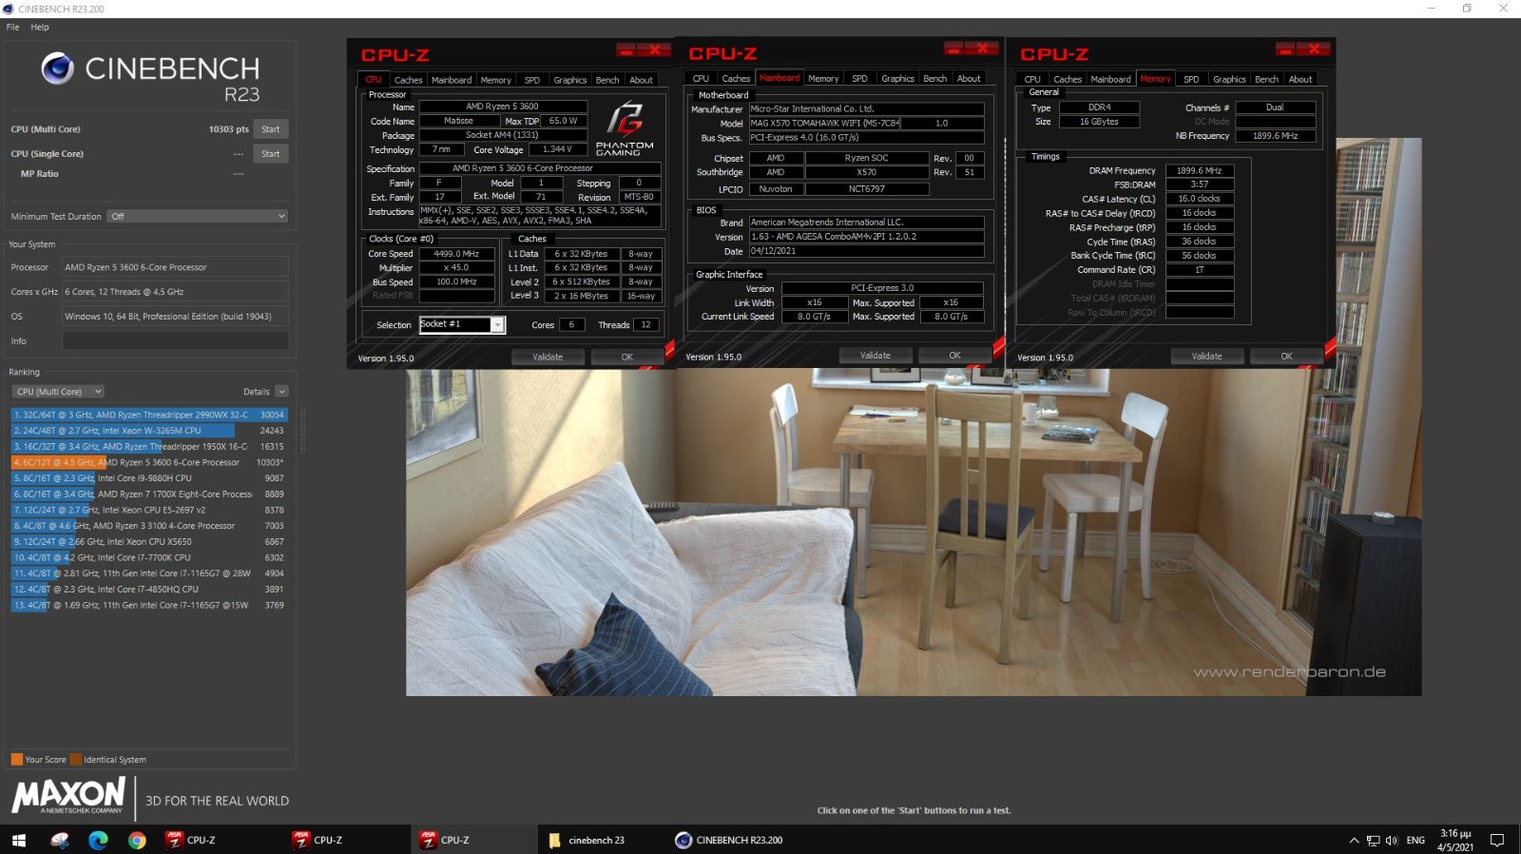Start the CPU (Multi Core) test
Screen dimensions: 1521x854
[271, 129]
